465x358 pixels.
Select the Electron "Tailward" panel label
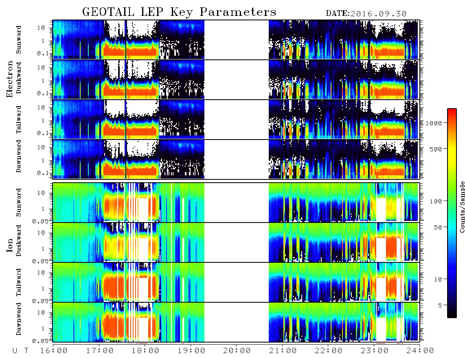click(19, 120)
